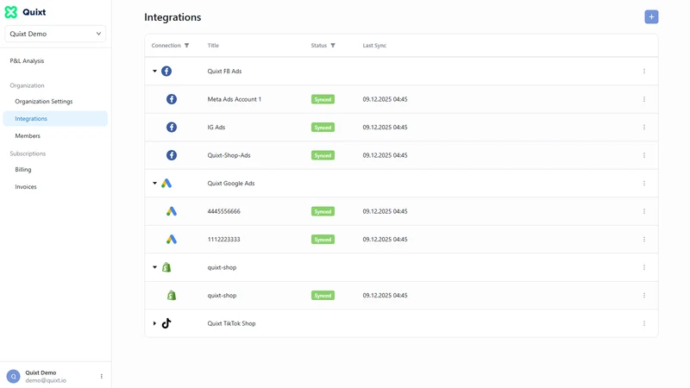The image size is (690, 388).
Task: Select the Meta Ads Account 1 title
Action: (234, 99)
